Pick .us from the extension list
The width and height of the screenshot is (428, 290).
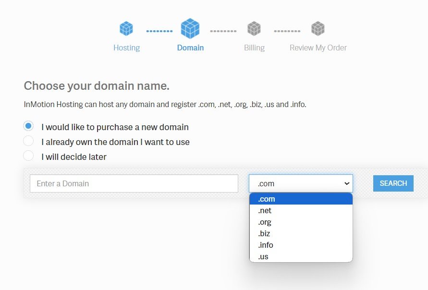[x=301, y=256]
